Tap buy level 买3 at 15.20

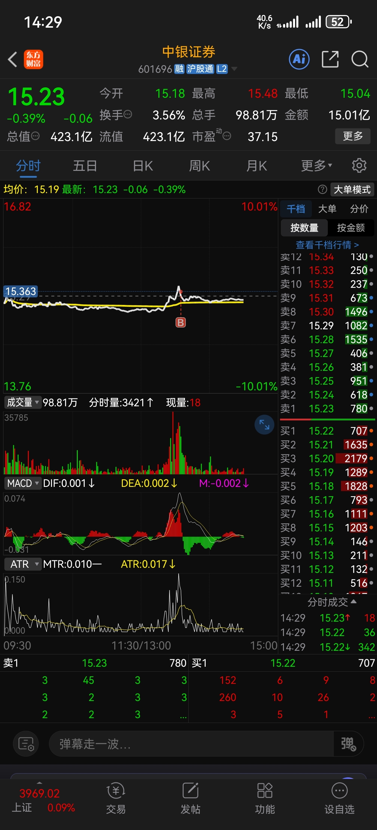(327, 458)
